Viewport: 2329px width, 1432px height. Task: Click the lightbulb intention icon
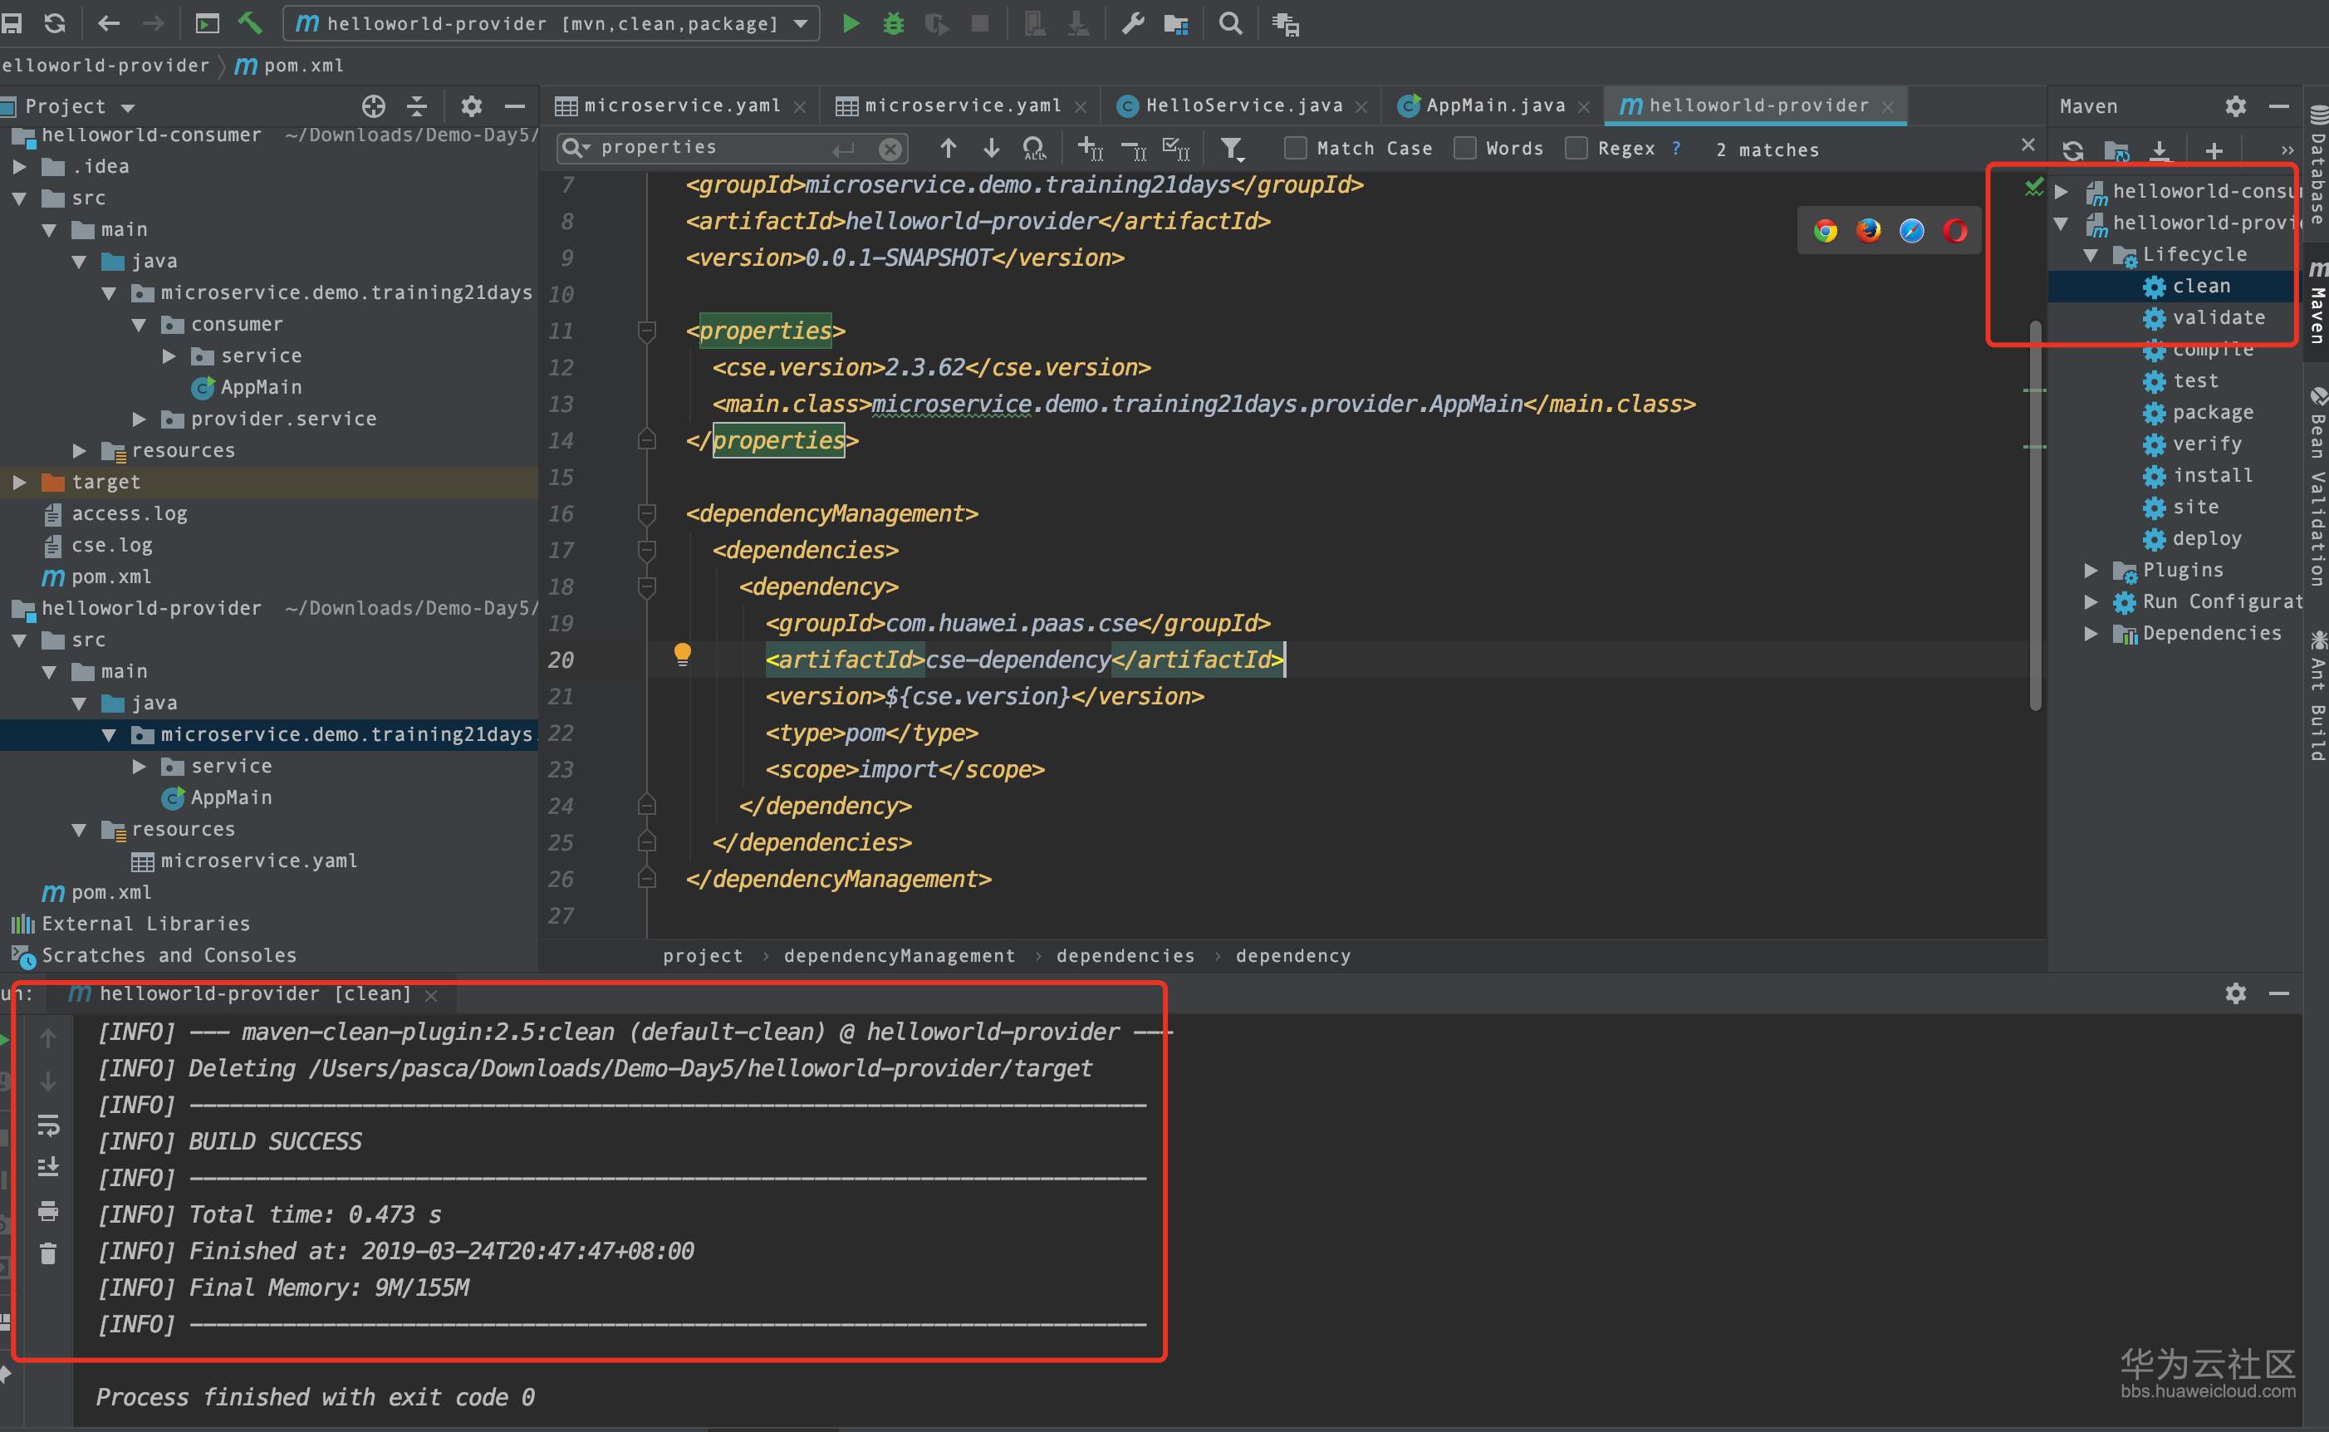pos(682,654)
